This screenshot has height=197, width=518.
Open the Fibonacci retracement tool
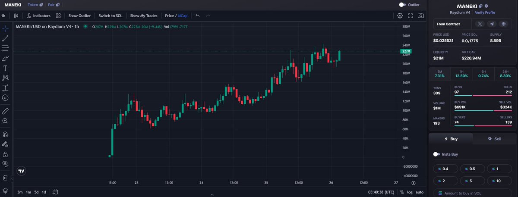tap(5, 48)
